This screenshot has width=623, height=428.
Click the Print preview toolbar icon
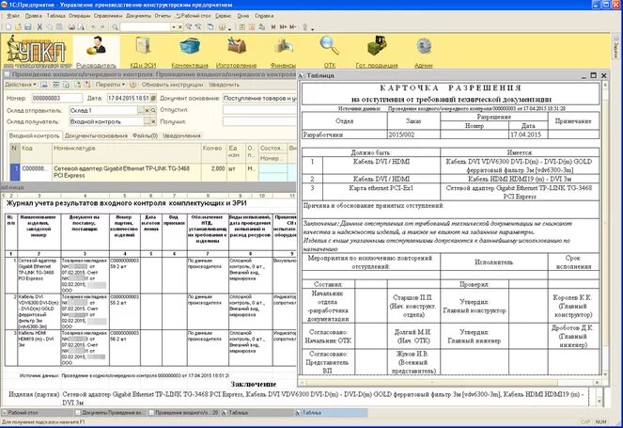81,27
